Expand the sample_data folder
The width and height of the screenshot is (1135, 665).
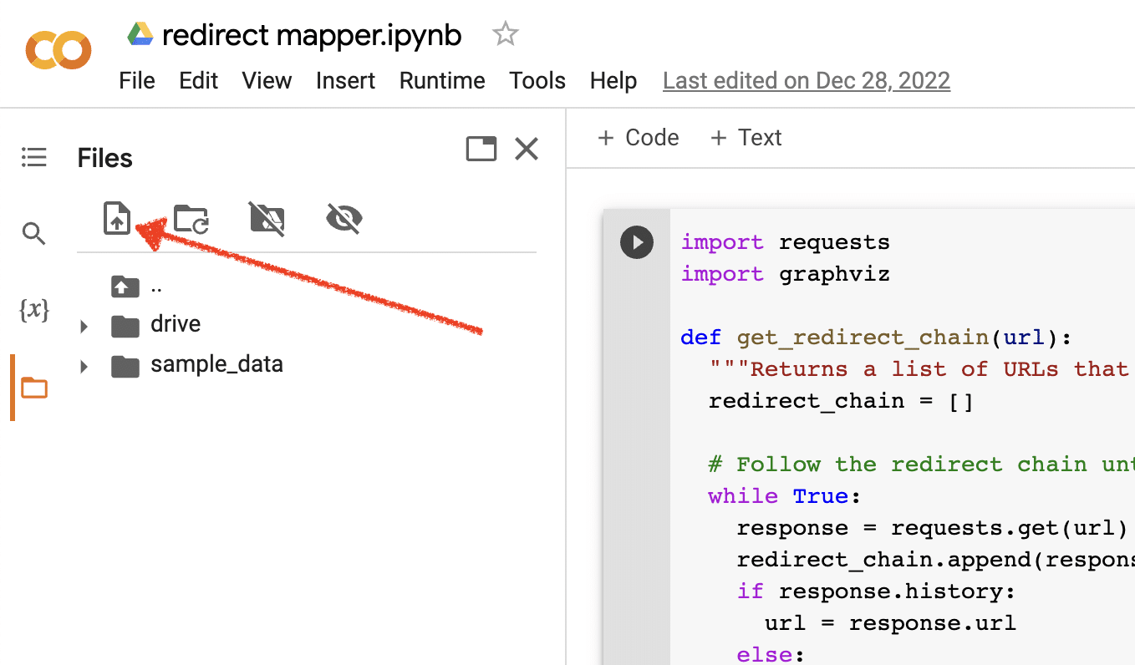pyautogui.click(x=84, y=366)
